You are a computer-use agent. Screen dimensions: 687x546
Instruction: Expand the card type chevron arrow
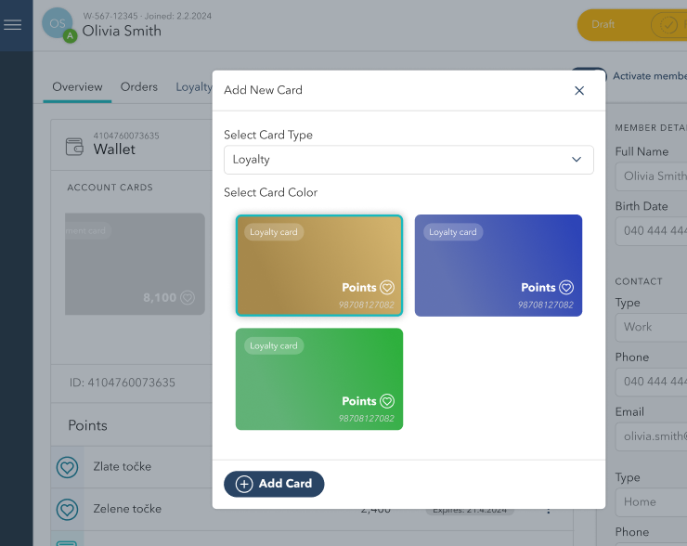click(577, 160)
